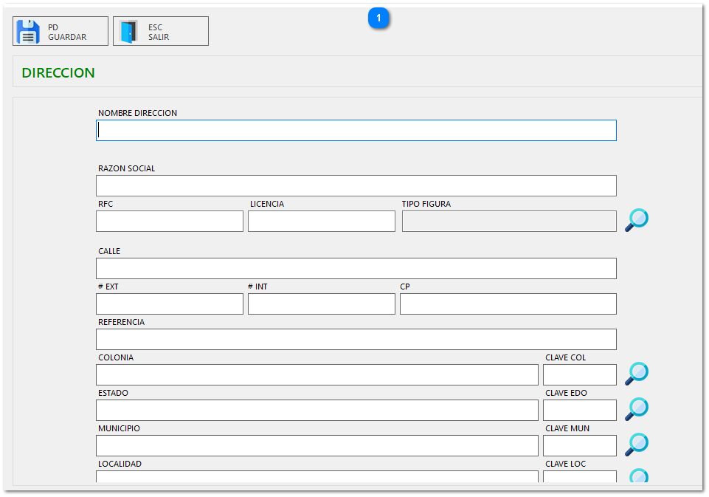This screenshot has height=497, width=709.
Task: Click the Estado lookup magnifier icon
Action: pos(636,409)
